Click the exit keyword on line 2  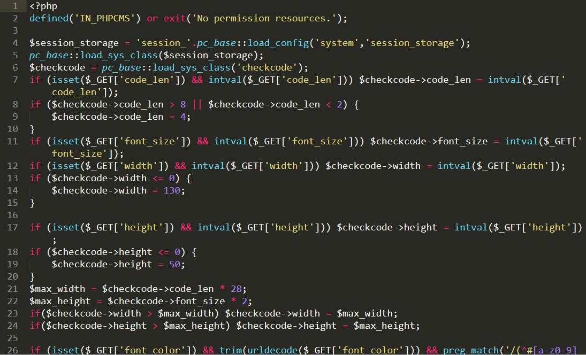(174, 18)
